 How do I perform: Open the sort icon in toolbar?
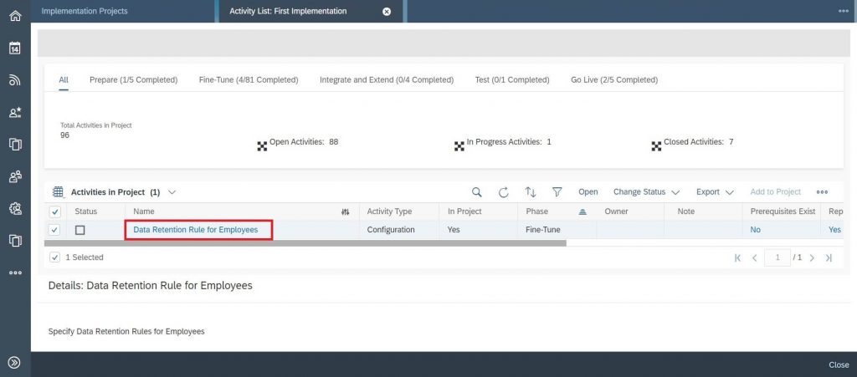530,192
